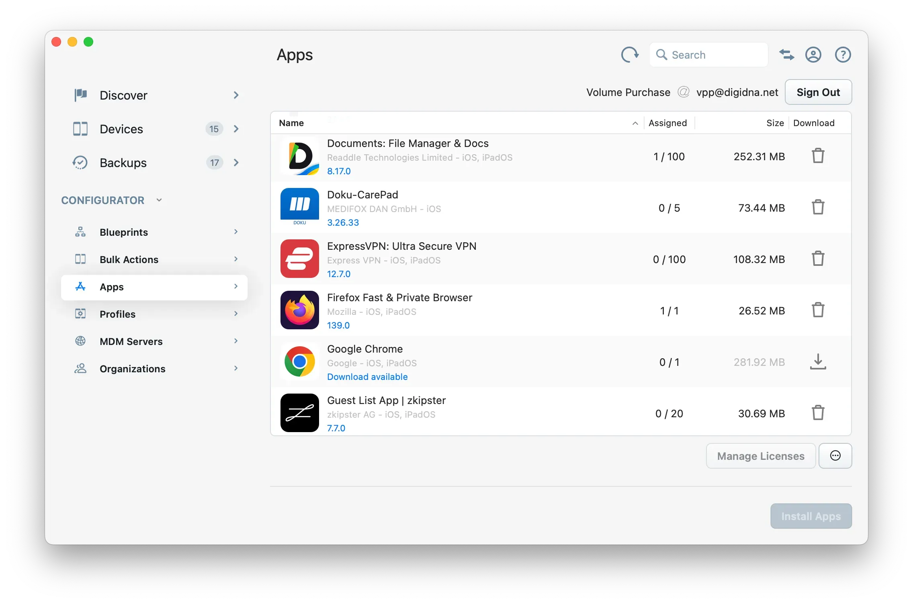Refresh the apps list
The width and height of the screenshot is (913, 604).
(x=629, y=55)
